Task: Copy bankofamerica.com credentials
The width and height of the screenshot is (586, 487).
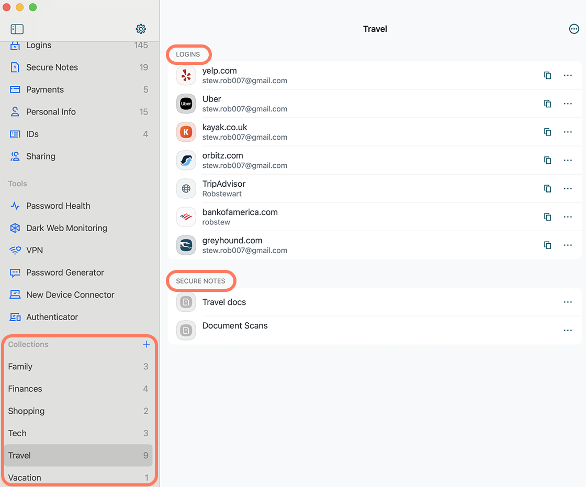Action: (x=547, y=217)
